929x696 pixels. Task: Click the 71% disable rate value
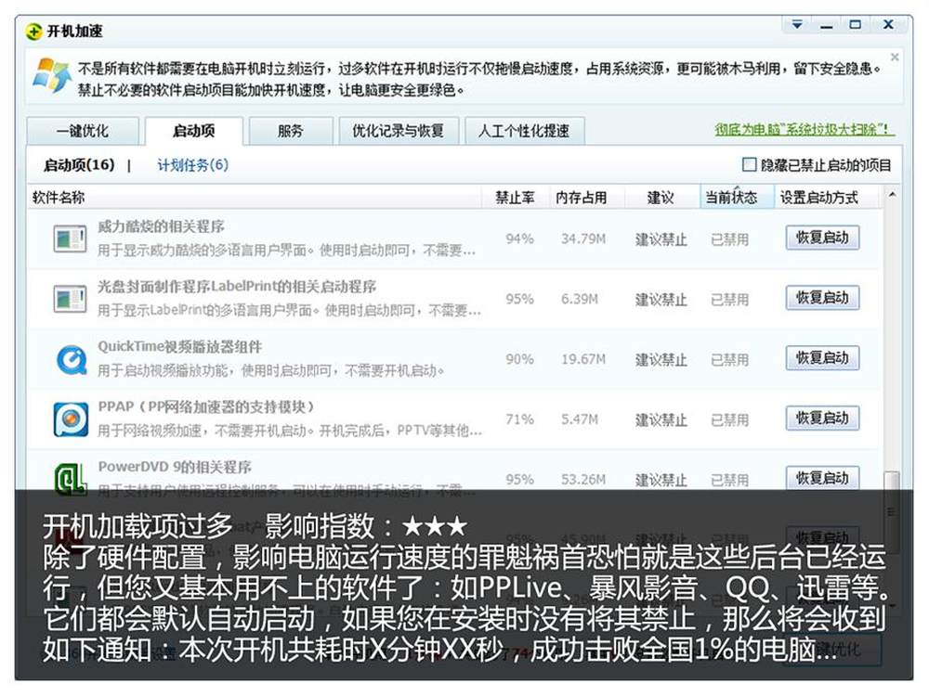519,419
